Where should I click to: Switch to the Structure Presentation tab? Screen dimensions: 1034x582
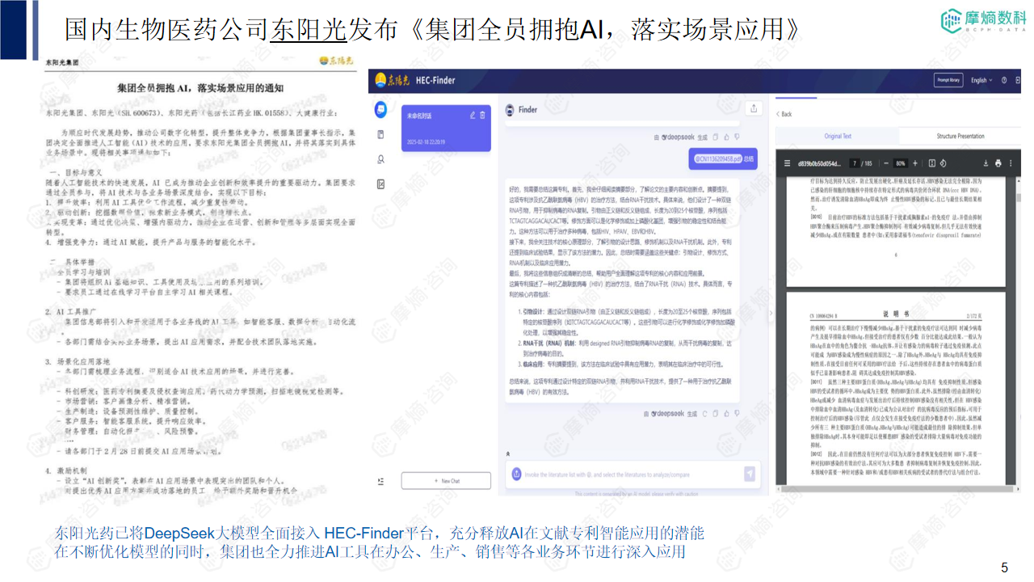tap(960, 137)
